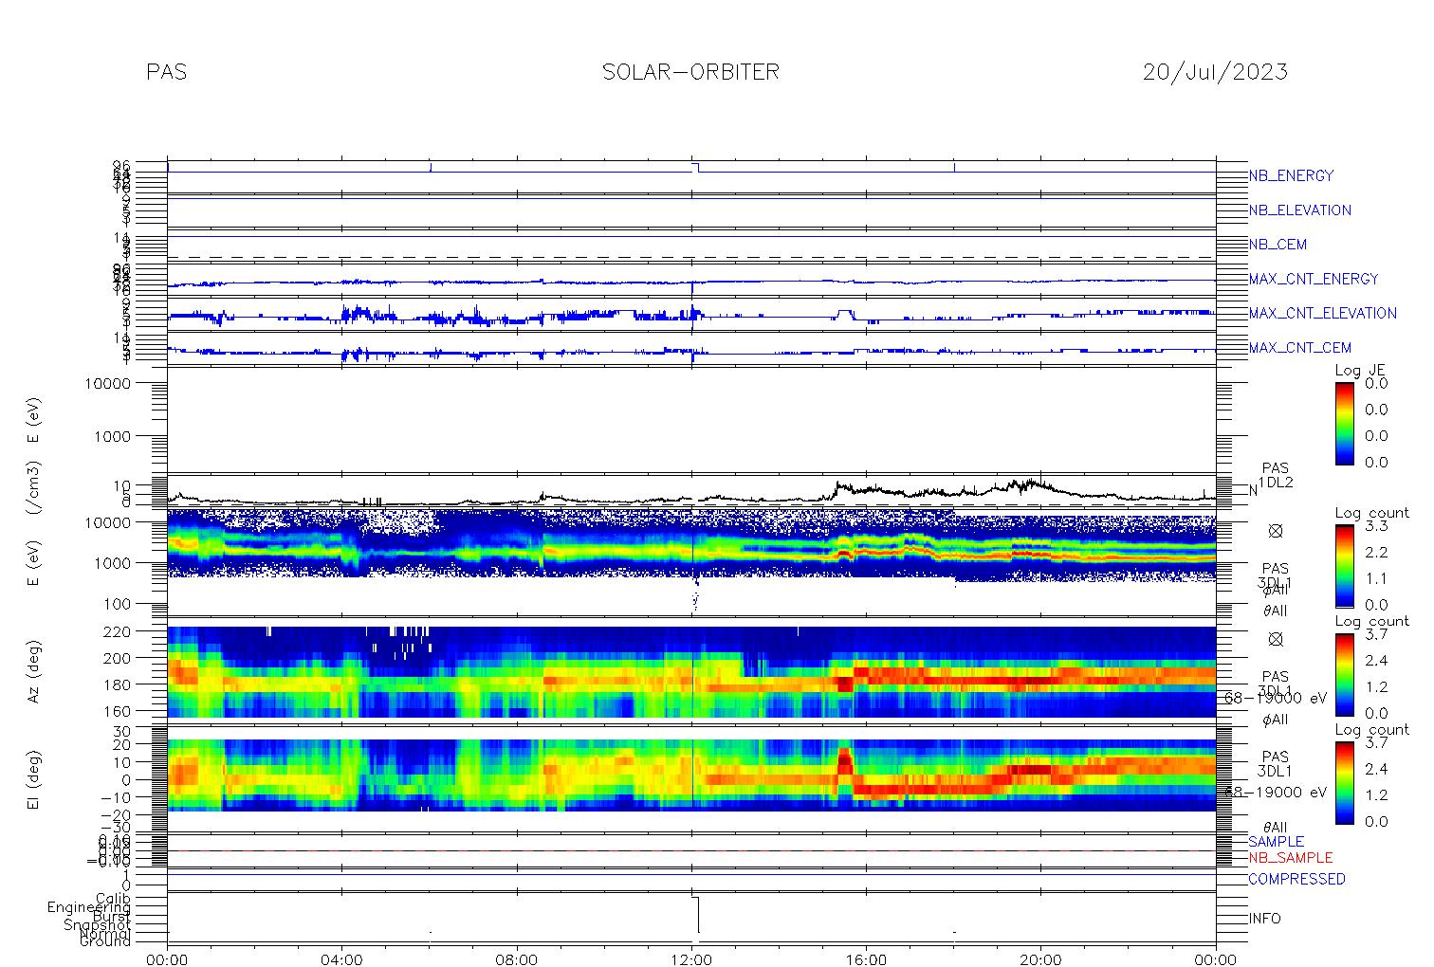Click the Az (deg) axis title
Image resolution: width=1434 pixels, height=967 pixels.
[x=33, y=672]
